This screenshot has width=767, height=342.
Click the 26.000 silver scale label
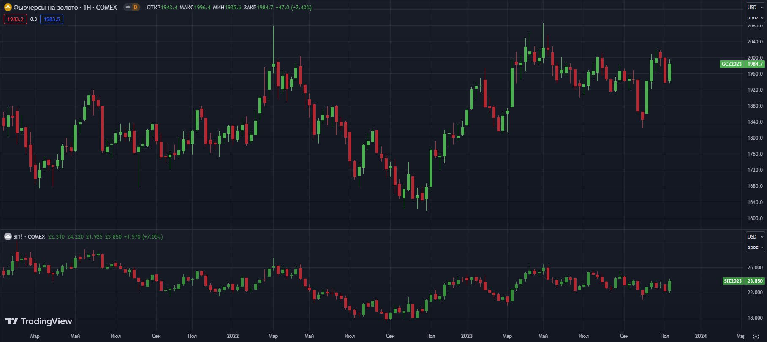click(755, 267)
